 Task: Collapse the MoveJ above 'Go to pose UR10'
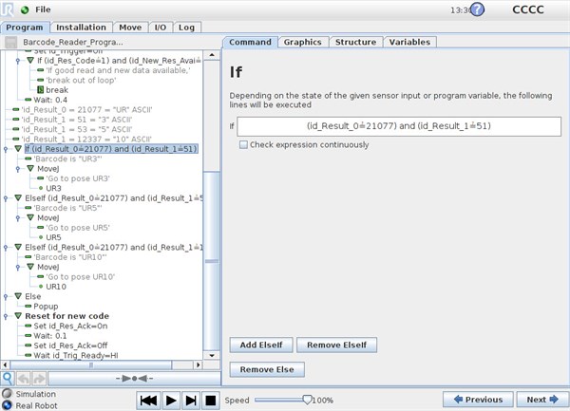tap(30, 267)
